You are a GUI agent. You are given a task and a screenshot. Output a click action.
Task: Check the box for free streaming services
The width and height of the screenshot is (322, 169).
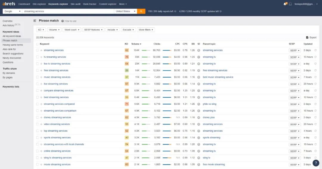click(x=37, y=70)
